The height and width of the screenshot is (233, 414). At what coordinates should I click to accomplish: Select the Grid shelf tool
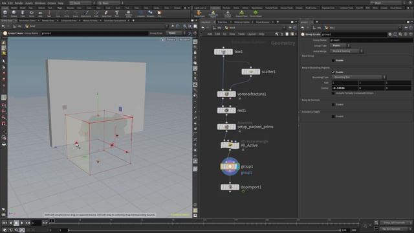(x=40, y=13)
